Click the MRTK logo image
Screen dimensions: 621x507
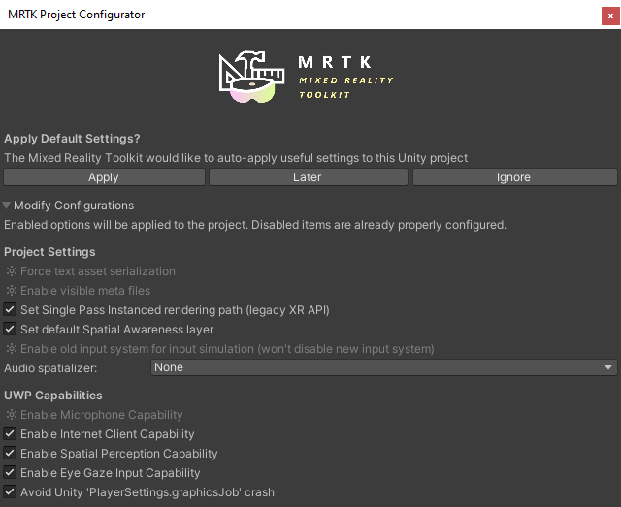pos(250,78)
